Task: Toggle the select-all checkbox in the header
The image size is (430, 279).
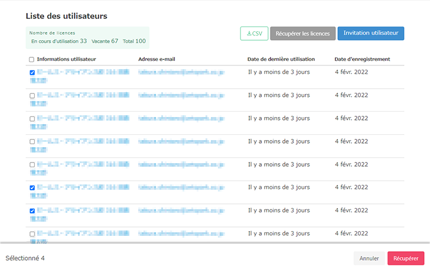Action: (x=32, y=60)
